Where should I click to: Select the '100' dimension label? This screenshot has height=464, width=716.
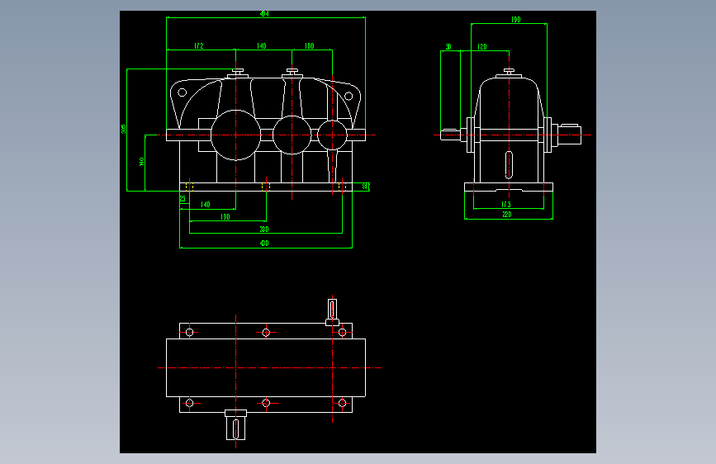(x=309, y=46)
